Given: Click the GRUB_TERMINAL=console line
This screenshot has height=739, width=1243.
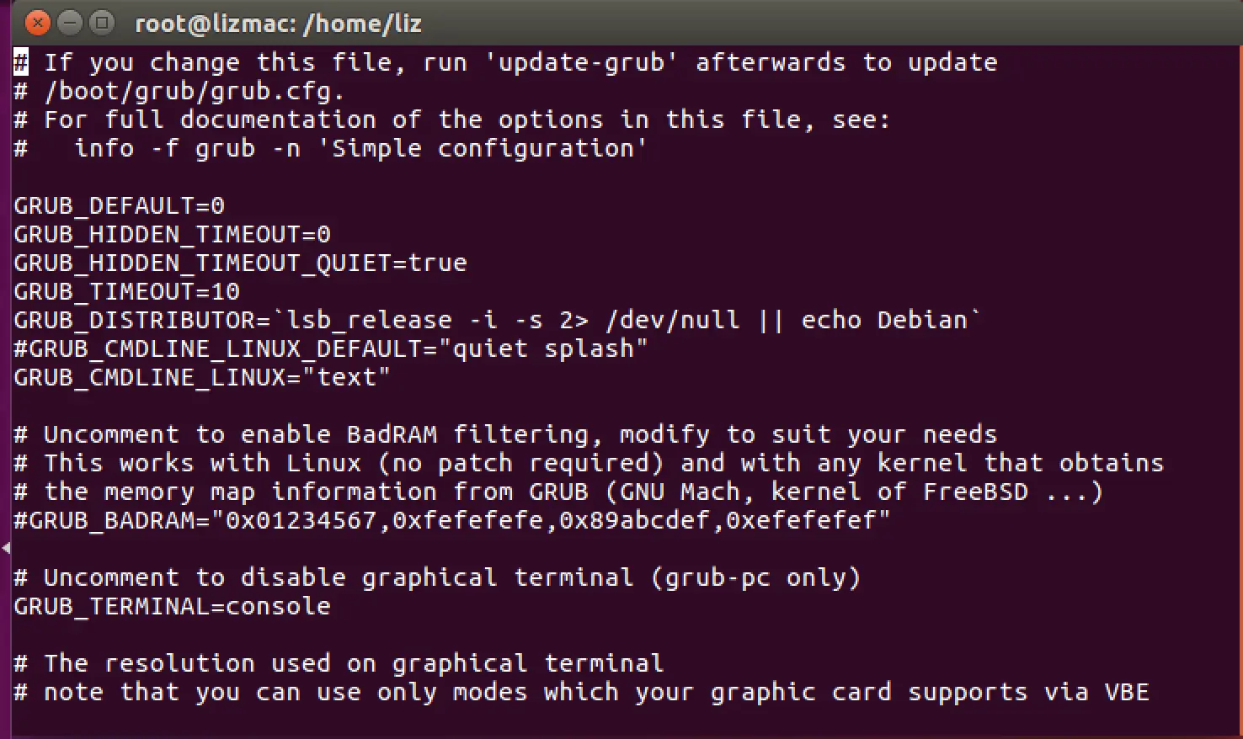Looking at the screenshot, I should pos(172,606).
